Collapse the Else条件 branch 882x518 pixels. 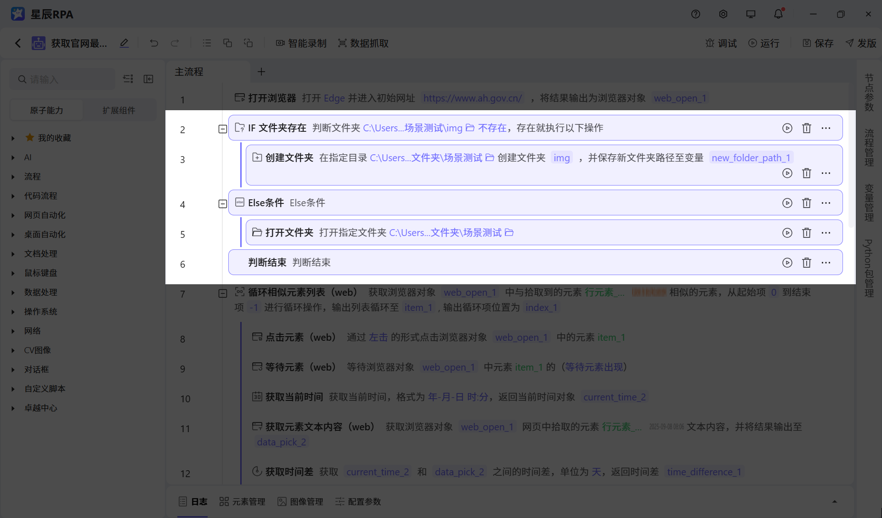(x=223, y=204)
